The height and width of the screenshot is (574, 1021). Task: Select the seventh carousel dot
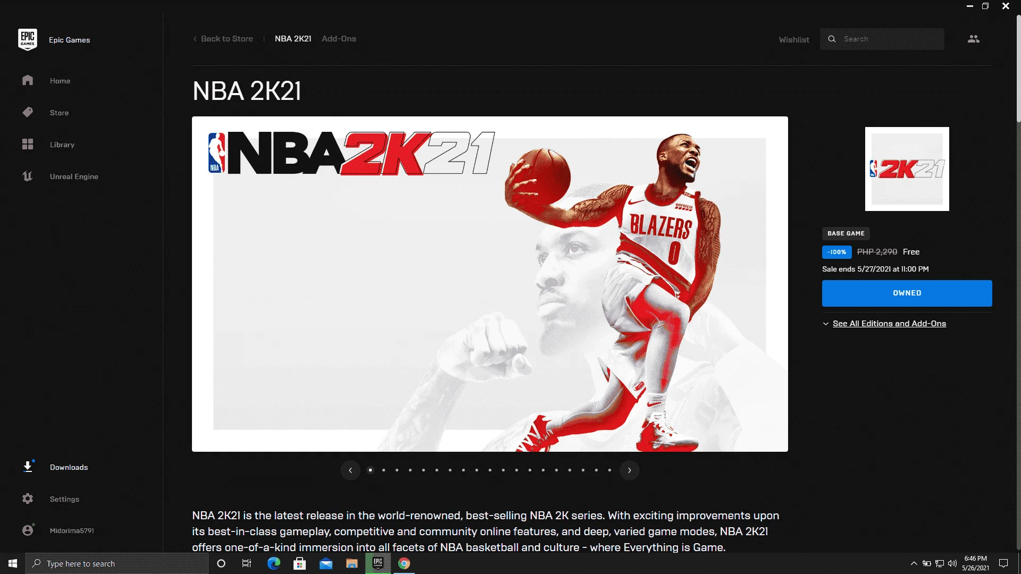click(x=450, y=470)
